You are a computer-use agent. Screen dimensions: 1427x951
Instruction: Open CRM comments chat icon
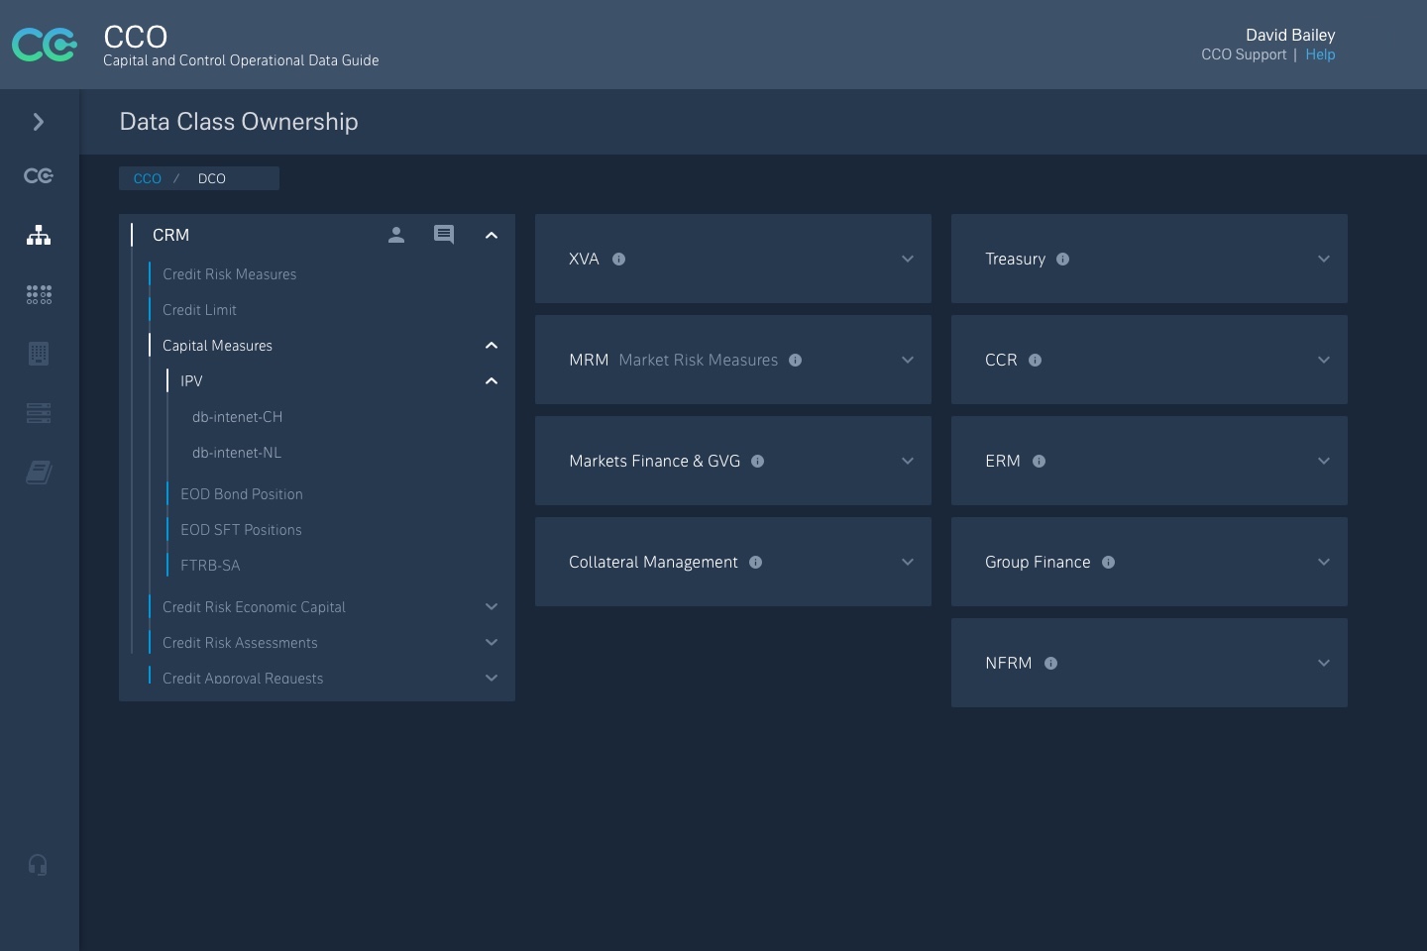(444, 235)
